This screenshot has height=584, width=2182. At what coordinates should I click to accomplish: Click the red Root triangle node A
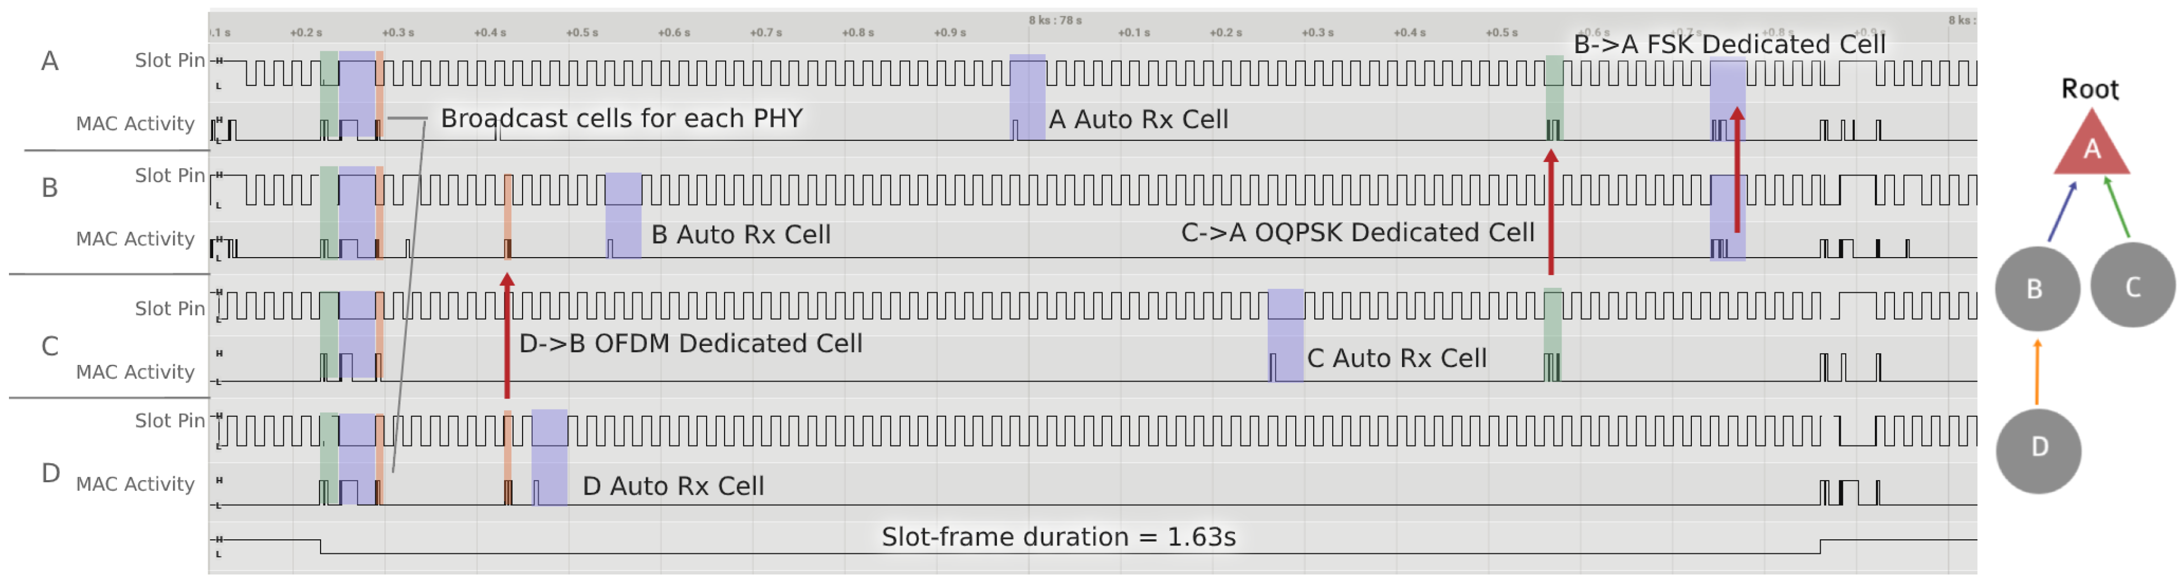coord(2091,148)
